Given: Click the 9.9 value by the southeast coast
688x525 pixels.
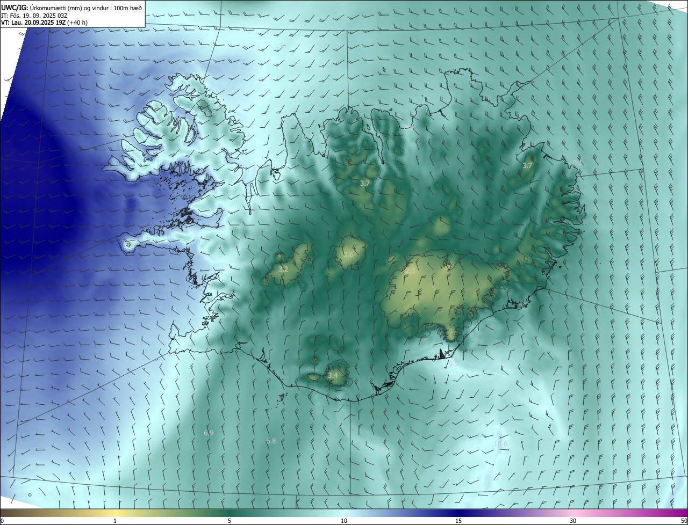Looking at the screenshot, I should [454, 363].
